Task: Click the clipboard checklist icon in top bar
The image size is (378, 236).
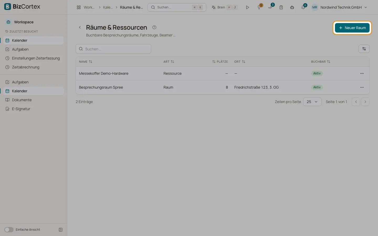Action: point(281,7)
